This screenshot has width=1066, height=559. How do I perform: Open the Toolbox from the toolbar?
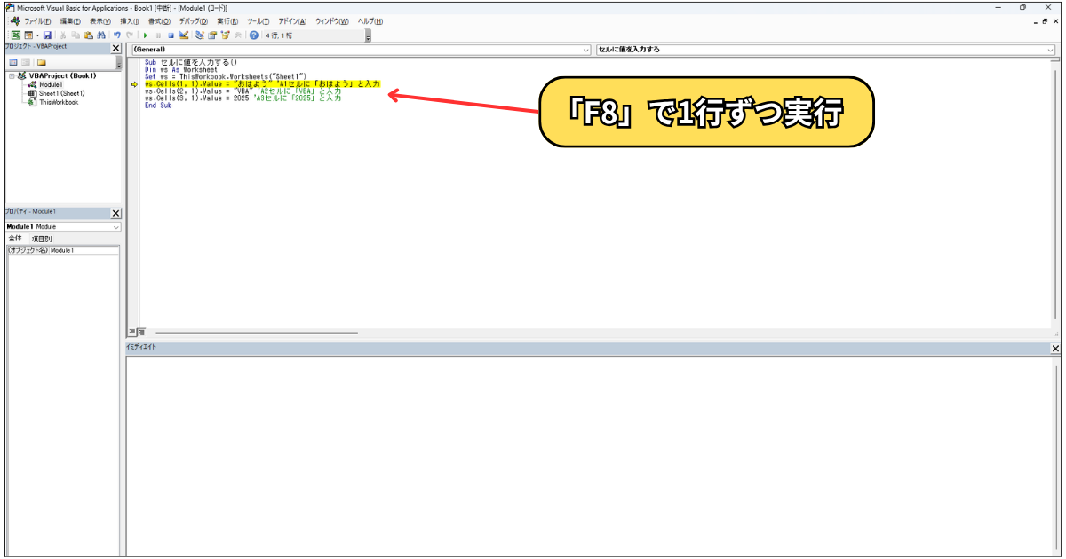[237, 35]
